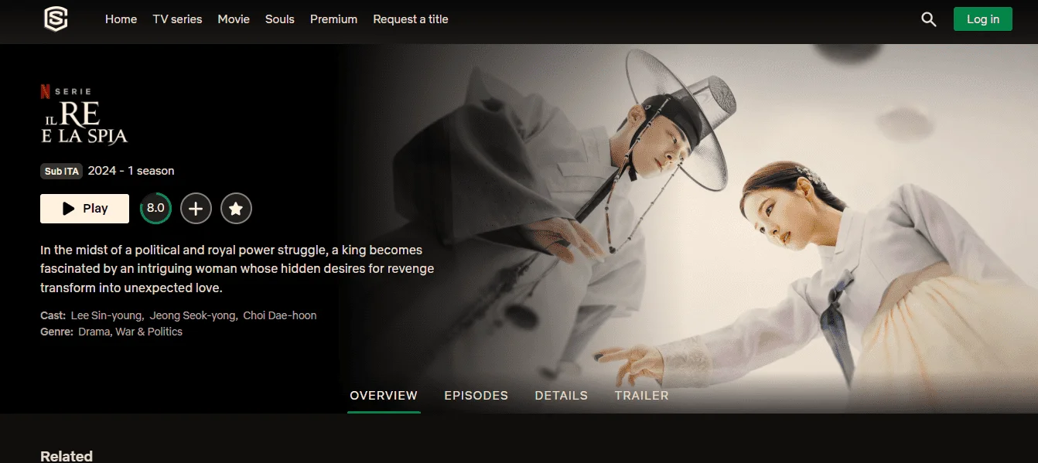1038x463 pixels.
Task: Open the Details tab
Action: click(562, 395)
